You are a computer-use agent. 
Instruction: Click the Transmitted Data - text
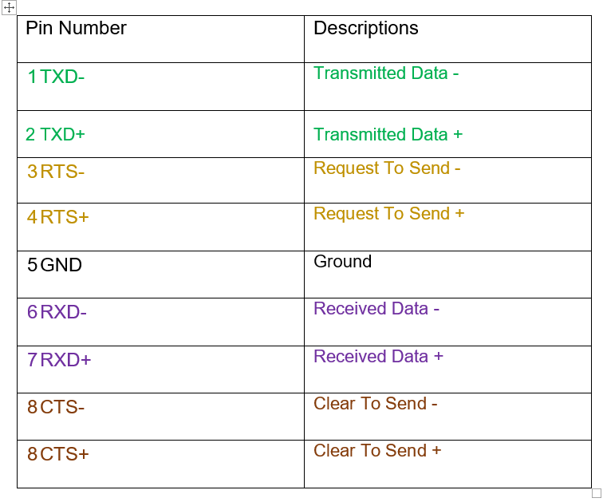[x=386, y=73]
